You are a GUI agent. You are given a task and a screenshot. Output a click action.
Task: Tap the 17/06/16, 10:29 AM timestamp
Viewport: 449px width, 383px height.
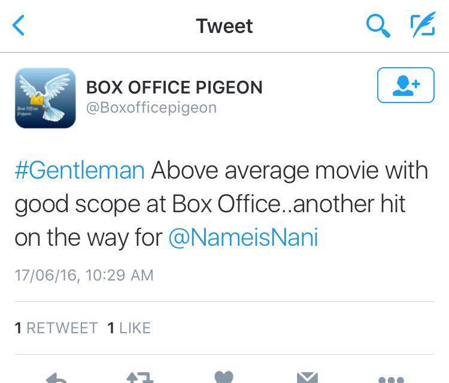84,275
